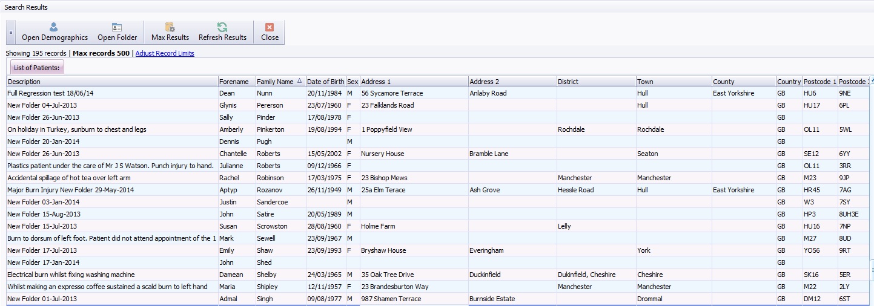Select the Amberly Pinkerton record
The width and height of the screenshot is (874, 306).
pos(242,130)
